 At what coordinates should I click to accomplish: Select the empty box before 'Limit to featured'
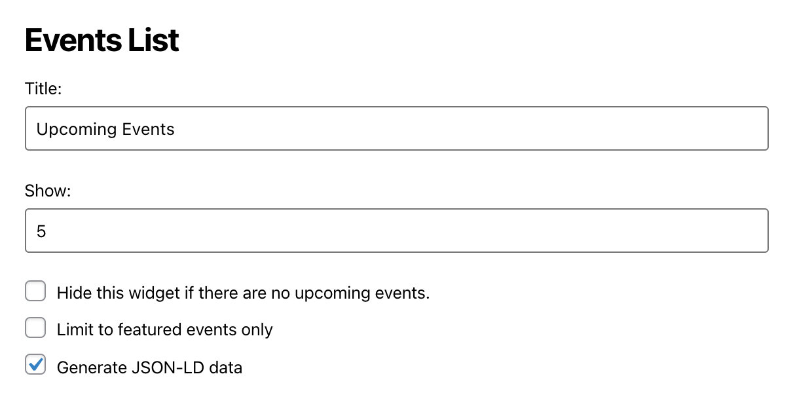point(35,327)
